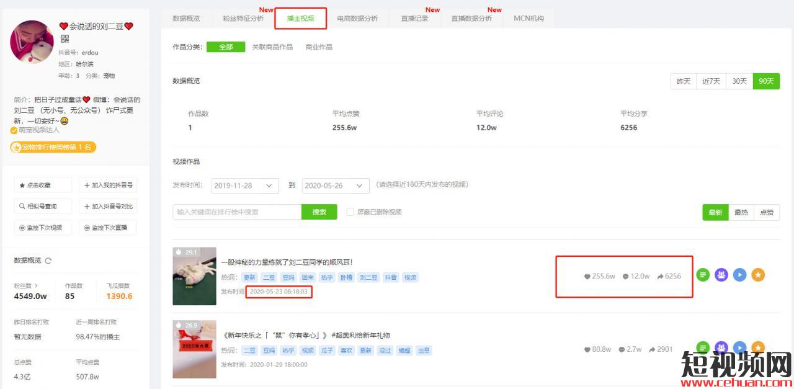
Task: Play the first video via blue play icon
Action: pyautogui.click(x=739, y=275)
